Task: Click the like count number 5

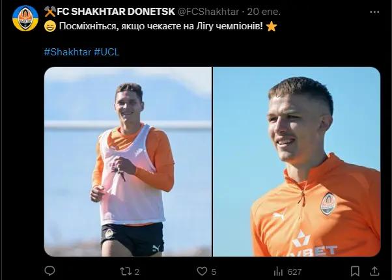Action: tap(214, 272)
